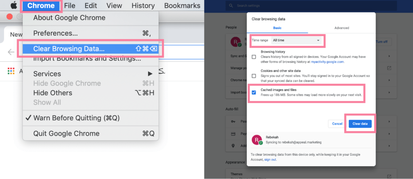Click the payment methods card icon
The image size is (413, 179).
click(233, 134)
